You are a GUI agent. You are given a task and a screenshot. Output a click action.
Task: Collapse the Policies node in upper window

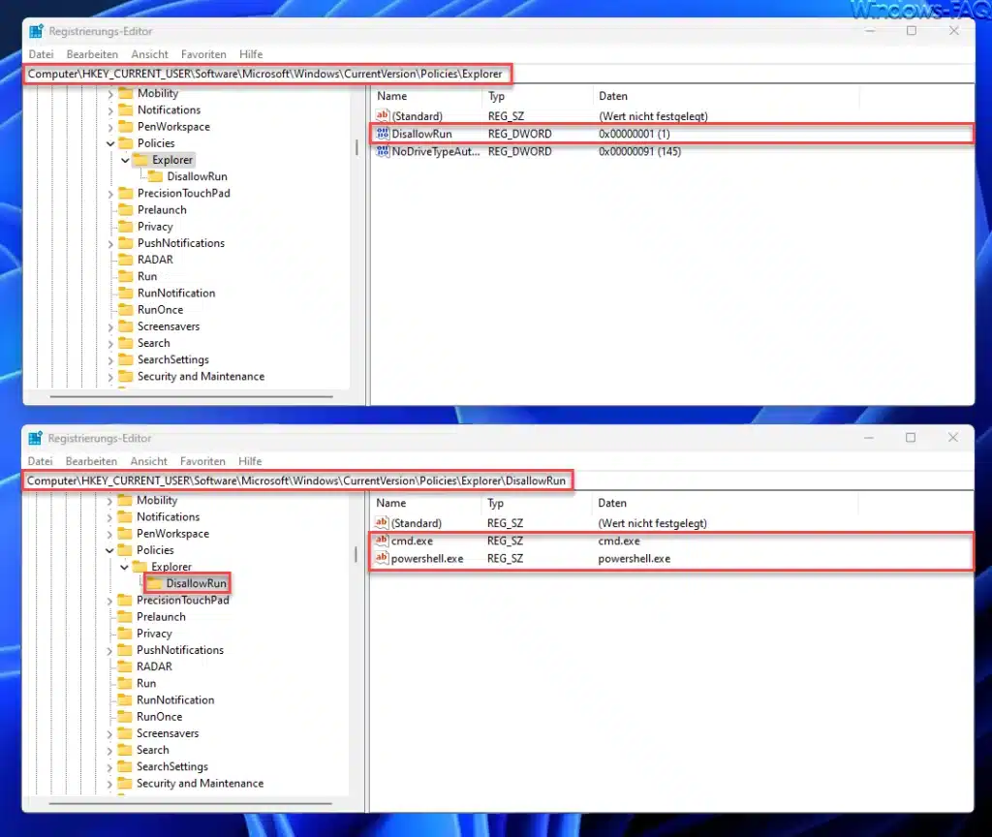coord(110,143)
